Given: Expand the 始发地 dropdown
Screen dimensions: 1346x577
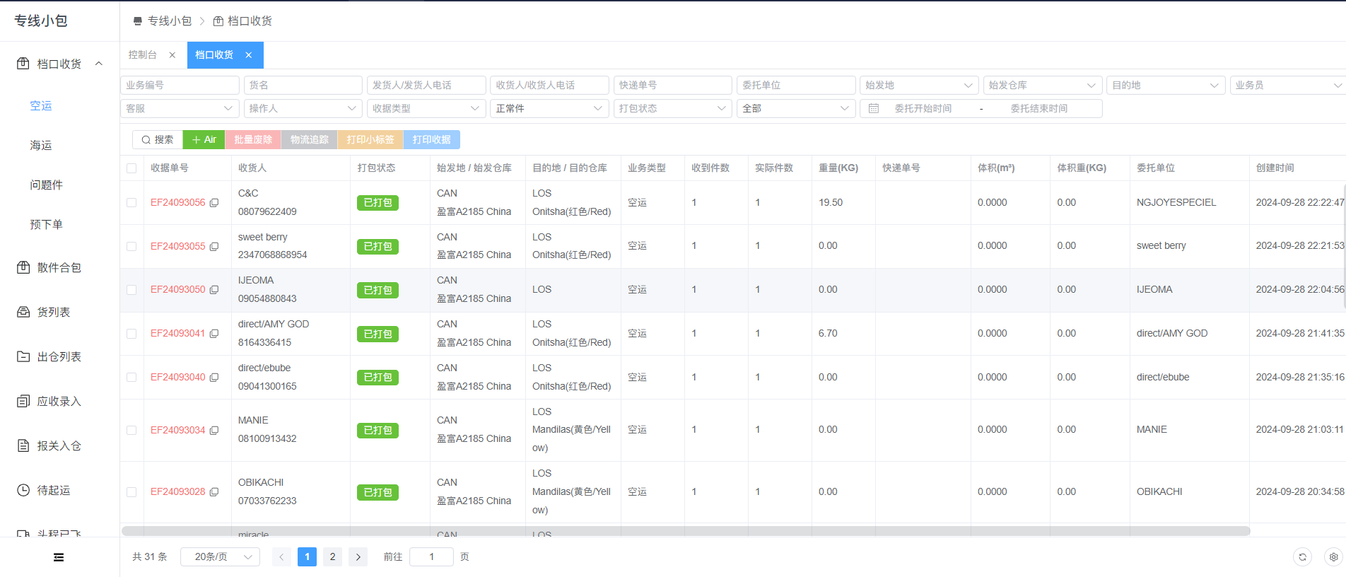Looking at the screenshot, I should pos(919,86).
